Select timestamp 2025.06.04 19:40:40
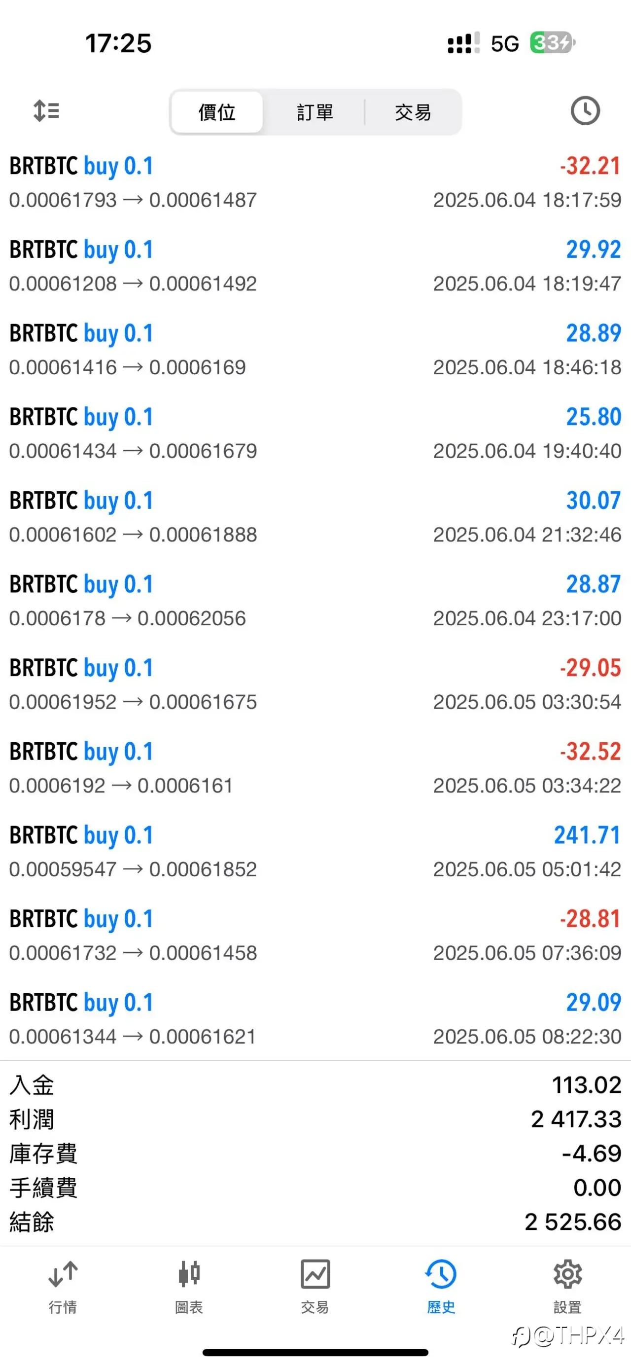The image size is (631, 1368). click(527, 451)
